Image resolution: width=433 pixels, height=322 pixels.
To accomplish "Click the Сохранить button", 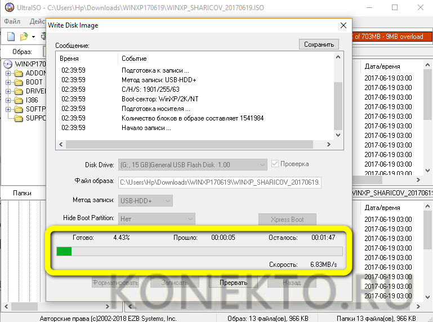I will (x=319, y=44).
